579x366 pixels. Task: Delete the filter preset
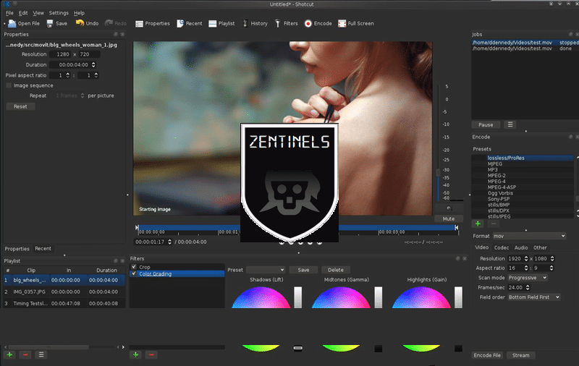[x=336, y=270]
